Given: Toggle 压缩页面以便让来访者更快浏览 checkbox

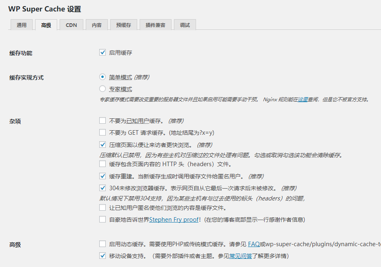Looking at the screenshot, I should point(102,145).
